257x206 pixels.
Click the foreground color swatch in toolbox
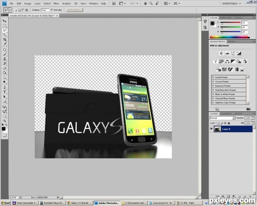click(3, 129)
